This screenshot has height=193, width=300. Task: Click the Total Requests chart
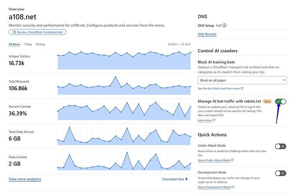(x=124, y=86)
